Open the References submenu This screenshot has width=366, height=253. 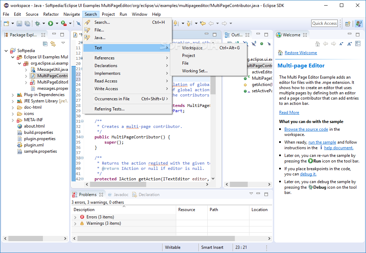tap(127, 58)
